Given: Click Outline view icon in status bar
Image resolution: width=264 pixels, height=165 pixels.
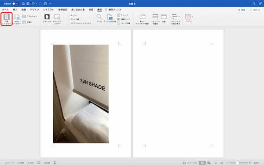Looking at the screenshot, I should click(x=216, y=163).
